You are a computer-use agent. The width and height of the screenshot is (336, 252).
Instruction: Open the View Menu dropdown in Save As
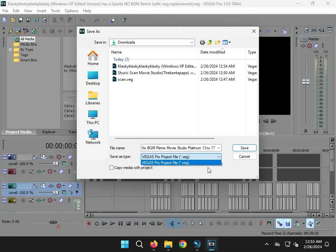[x=226, y=42]
